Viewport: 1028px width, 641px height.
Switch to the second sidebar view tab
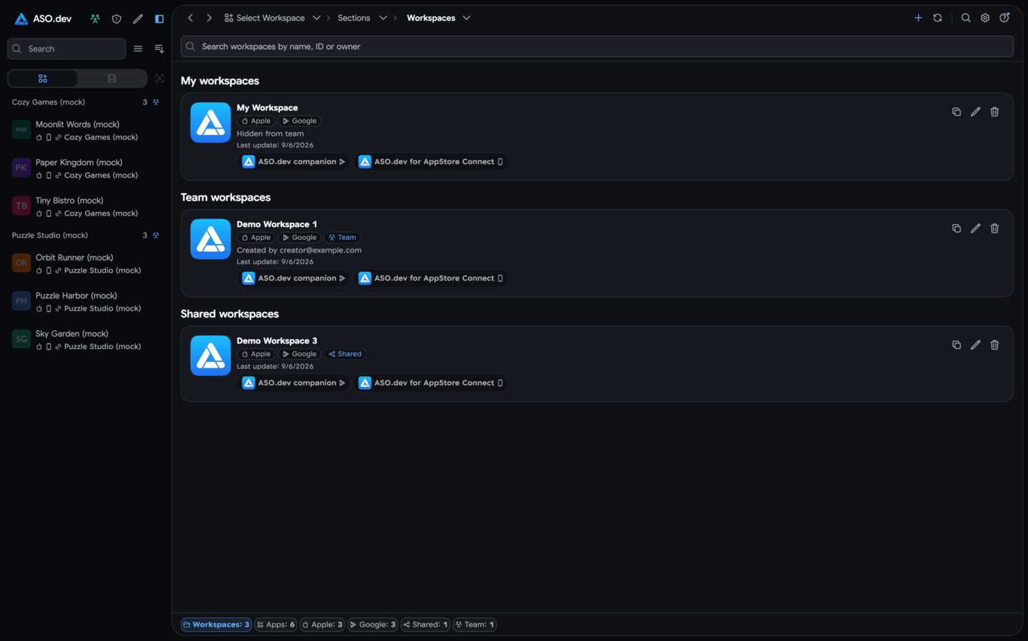(x=111, y=79)
